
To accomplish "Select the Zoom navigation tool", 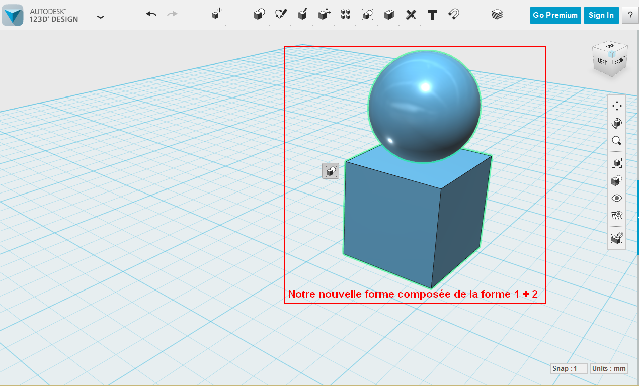I will [617, 141].
